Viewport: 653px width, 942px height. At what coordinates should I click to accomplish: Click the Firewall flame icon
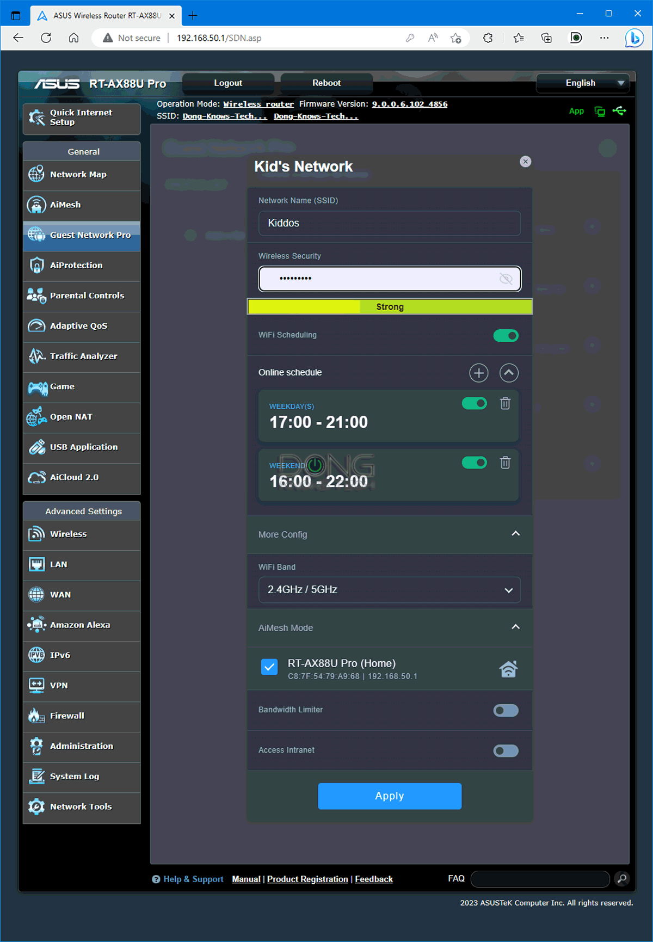(x=36, y=716)
